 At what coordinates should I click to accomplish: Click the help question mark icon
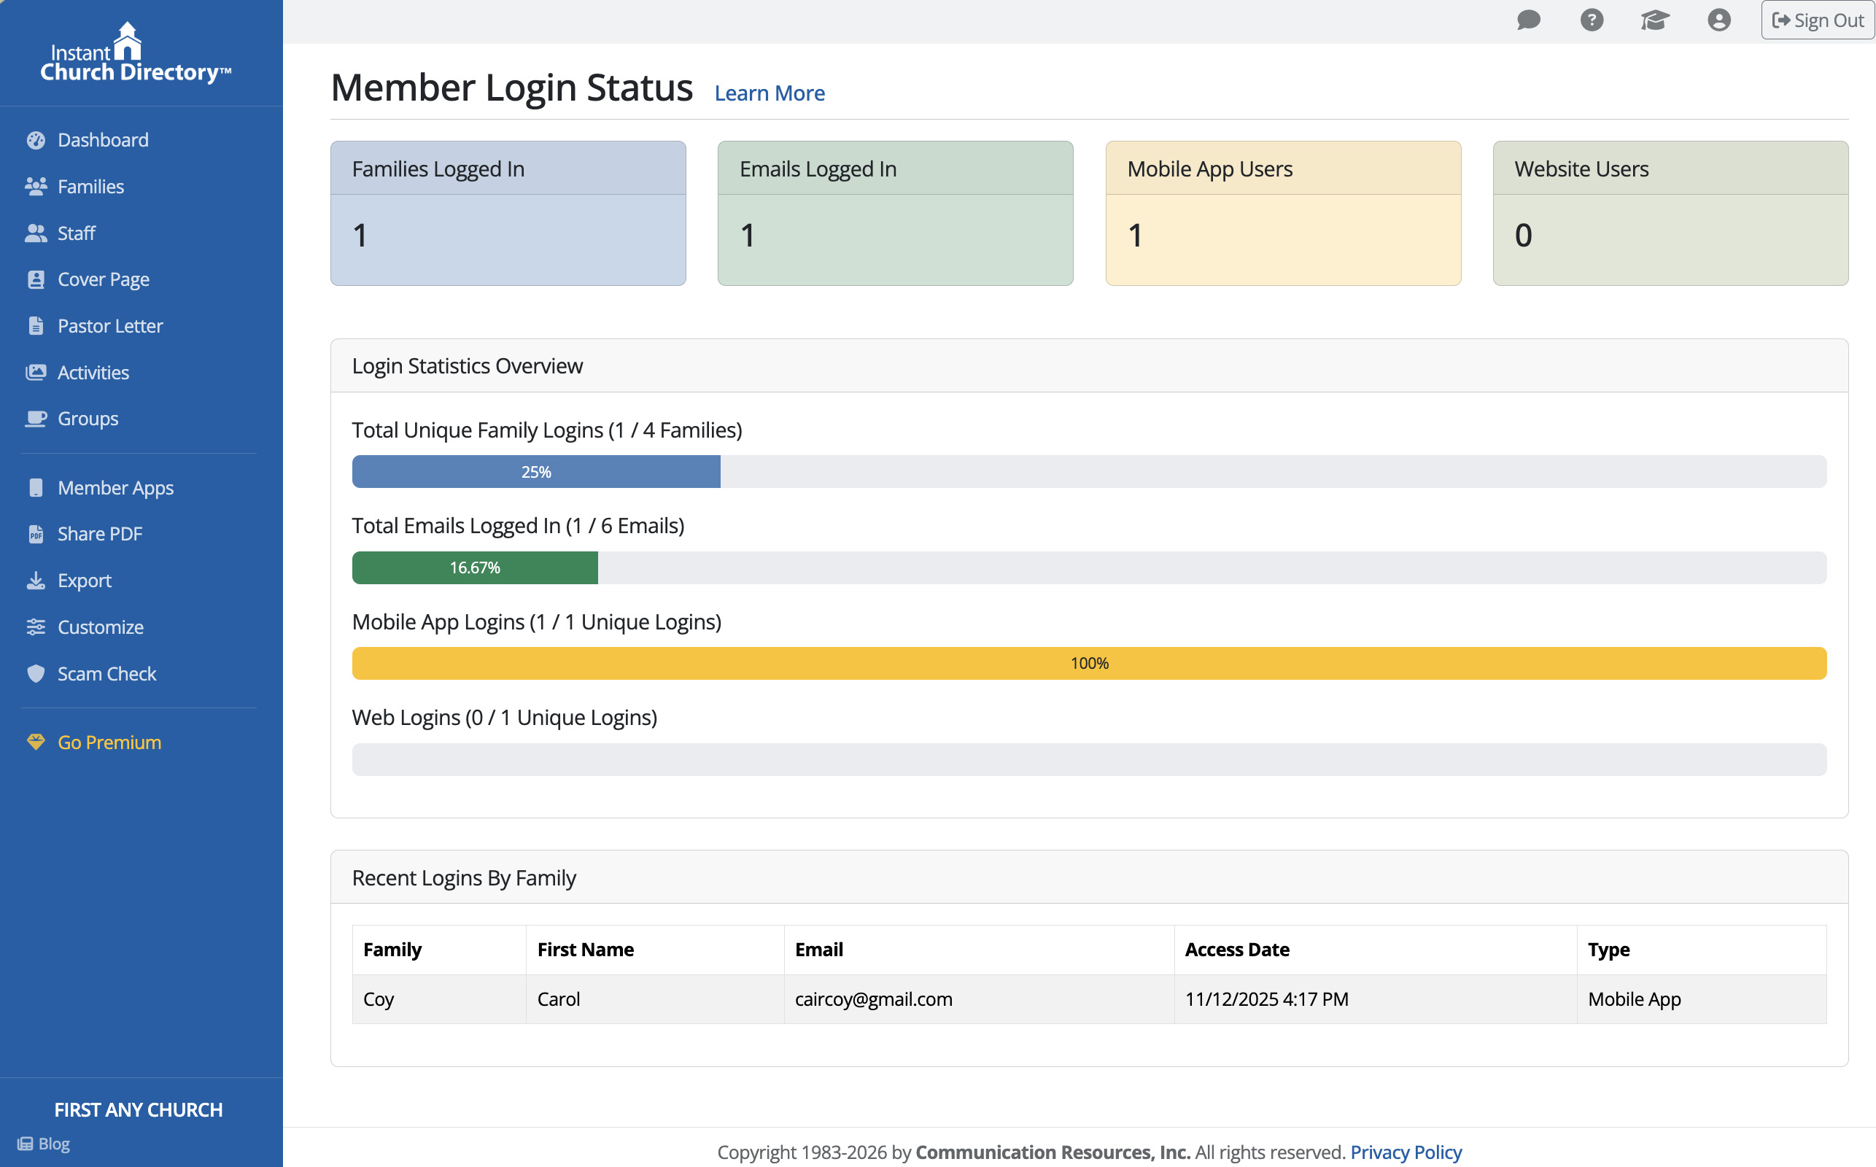pyautogui.click(x=1592, y=20)
